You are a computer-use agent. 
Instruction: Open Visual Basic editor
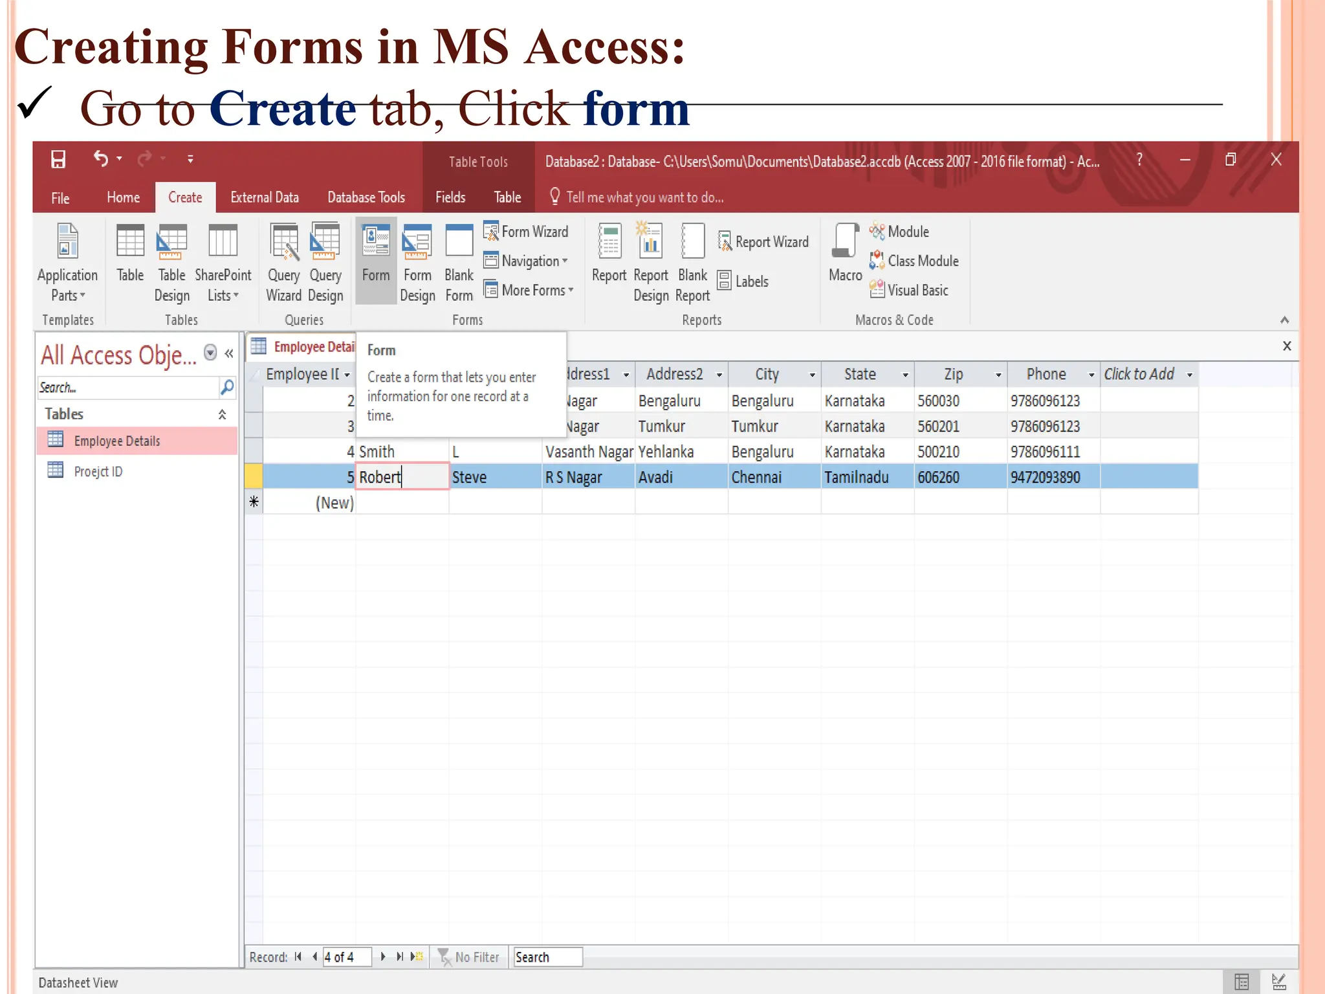pos(909,290)
